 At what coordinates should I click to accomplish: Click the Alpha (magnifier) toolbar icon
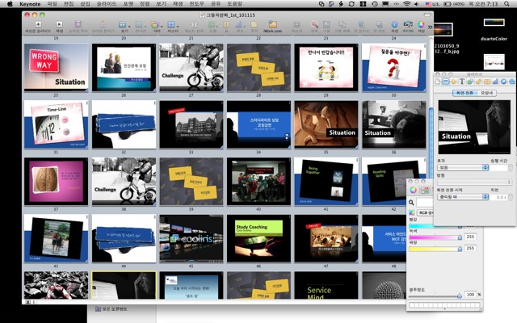pyautogui.click(x=314, y=25)
